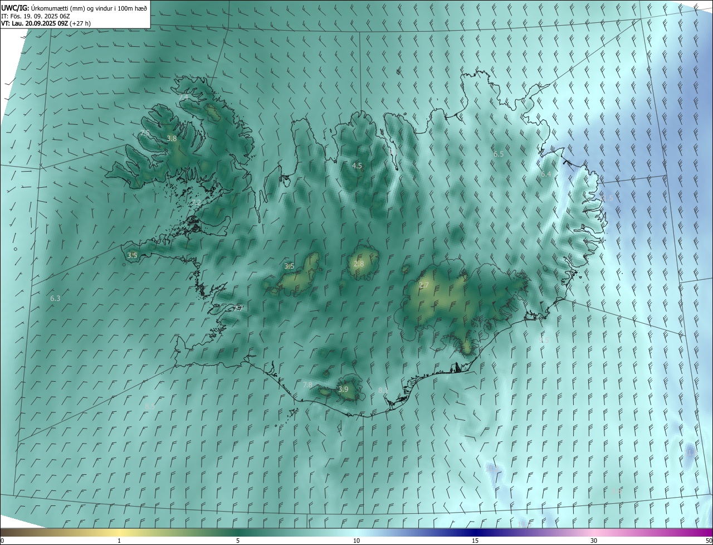Image resolution: width=713 pixels, height=545 pixels.
Task: Click the '4.5' value label in north Iceland
Action: (x=357, y=166)
